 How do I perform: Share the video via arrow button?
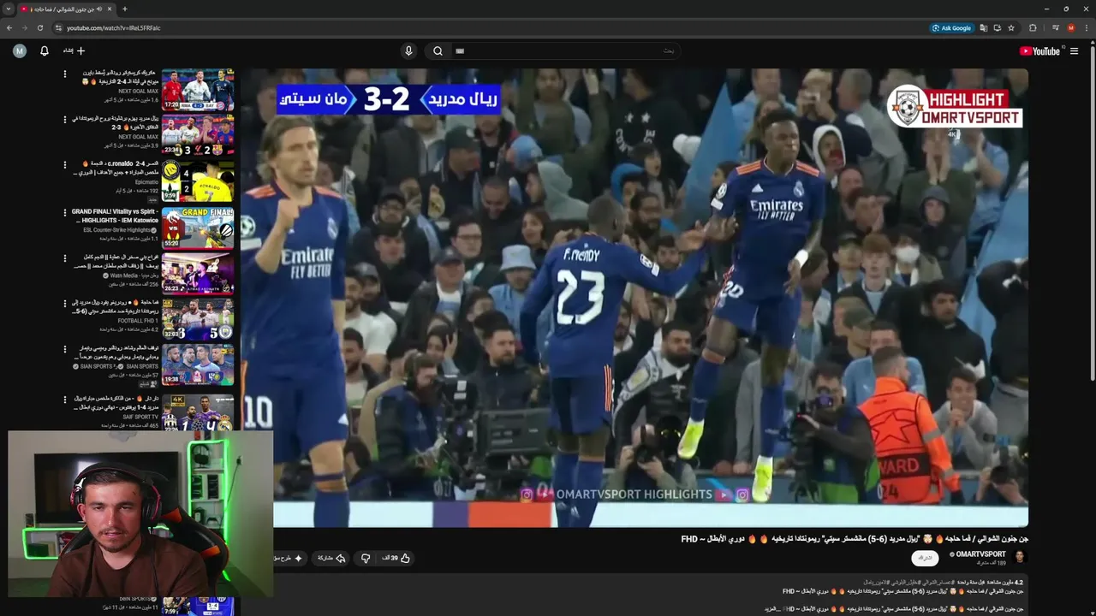click(x=331, y=558)
